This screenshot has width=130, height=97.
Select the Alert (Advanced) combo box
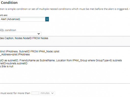tap(24, 19)
